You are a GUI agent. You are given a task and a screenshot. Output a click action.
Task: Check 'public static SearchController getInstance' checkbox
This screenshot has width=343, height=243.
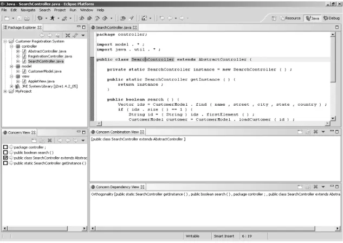5,163
